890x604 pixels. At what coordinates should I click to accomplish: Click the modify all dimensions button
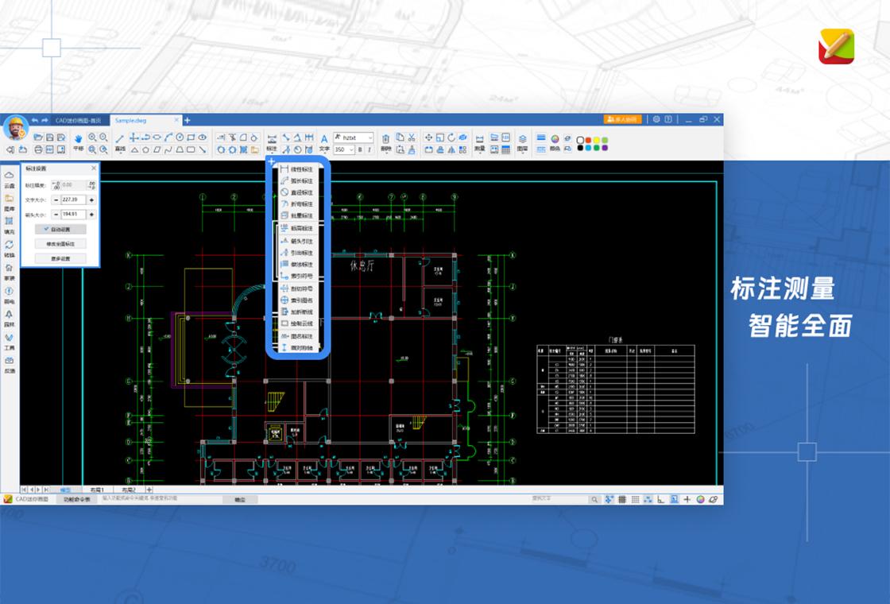click(60, 244)
